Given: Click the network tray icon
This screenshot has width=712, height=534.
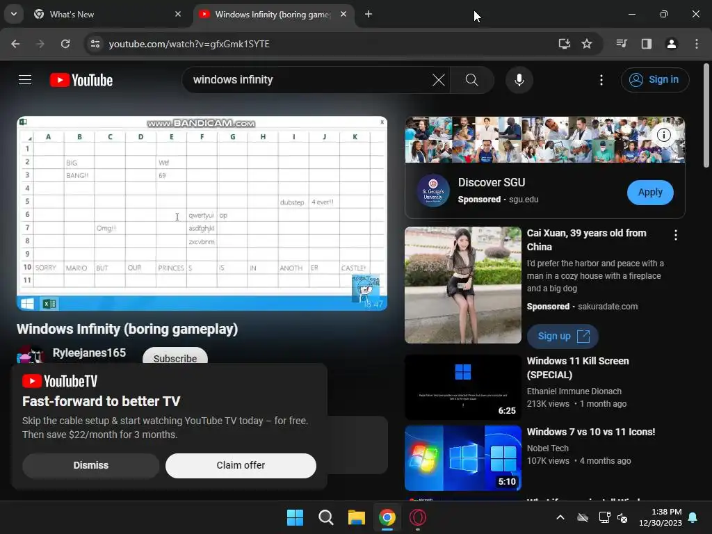Looking at the screenshot, I should click(x=604, y=517).
